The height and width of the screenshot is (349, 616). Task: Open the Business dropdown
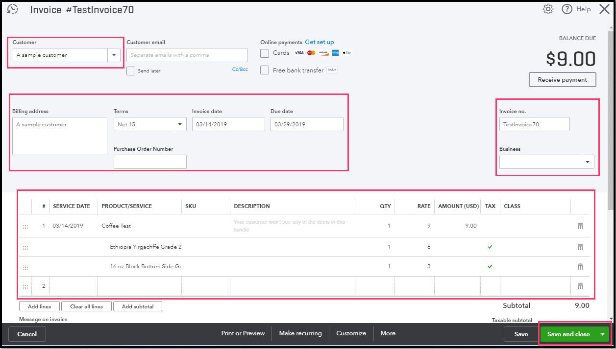pos(547,162)
